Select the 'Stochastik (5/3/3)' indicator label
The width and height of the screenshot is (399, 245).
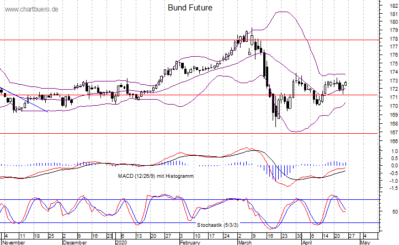(x=217, y=225)
